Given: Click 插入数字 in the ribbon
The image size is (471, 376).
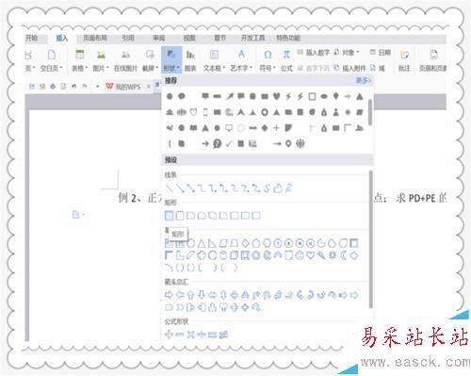Looking at the screenshot, I should pyautogui.click(x=314, y=53).
